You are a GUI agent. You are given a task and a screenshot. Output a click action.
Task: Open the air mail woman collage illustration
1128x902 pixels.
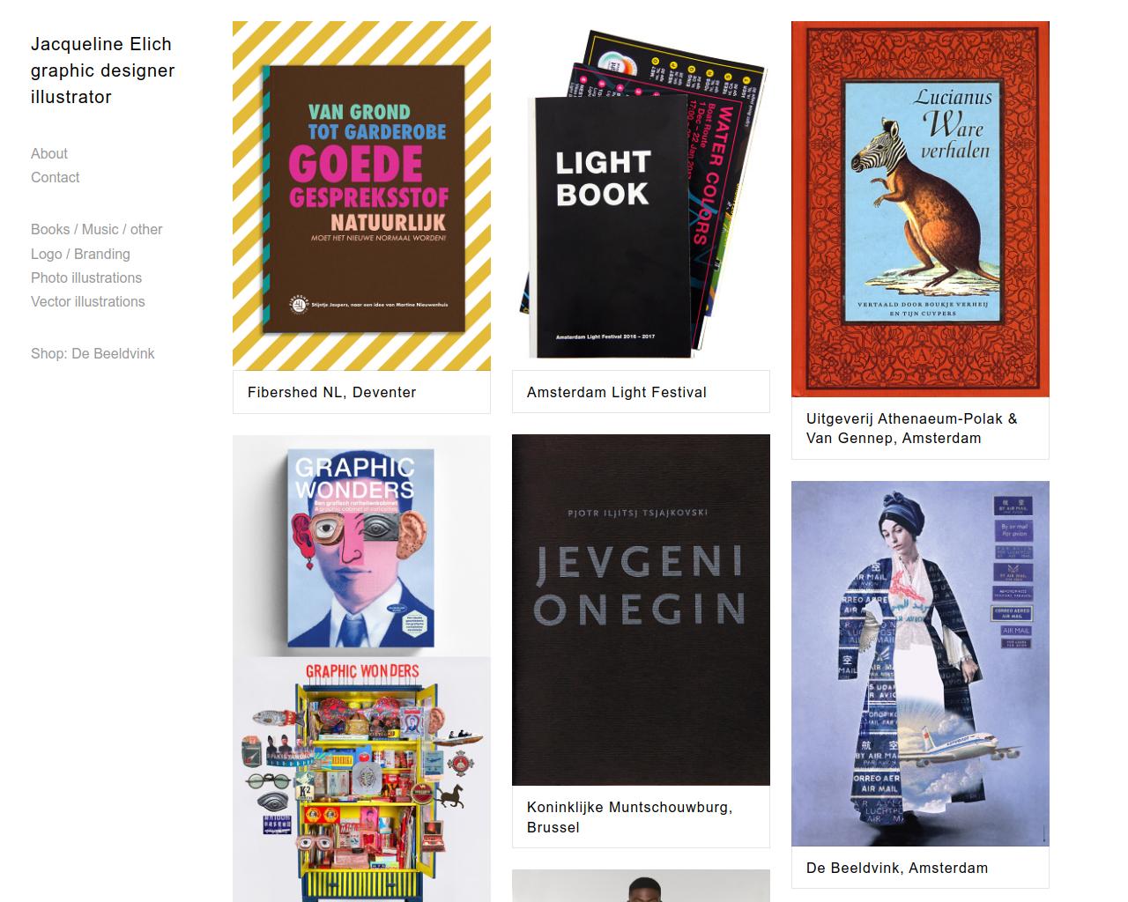pyautogui.click(x=920, y=663)
